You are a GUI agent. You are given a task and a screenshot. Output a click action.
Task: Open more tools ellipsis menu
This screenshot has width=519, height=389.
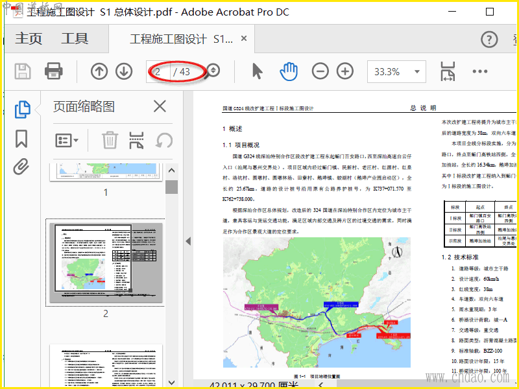[x=479, y=71]
